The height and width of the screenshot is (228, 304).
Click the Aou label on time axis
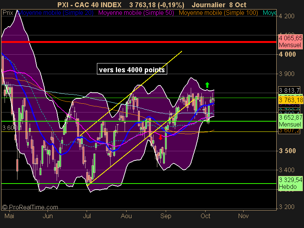tap(126, 216)
